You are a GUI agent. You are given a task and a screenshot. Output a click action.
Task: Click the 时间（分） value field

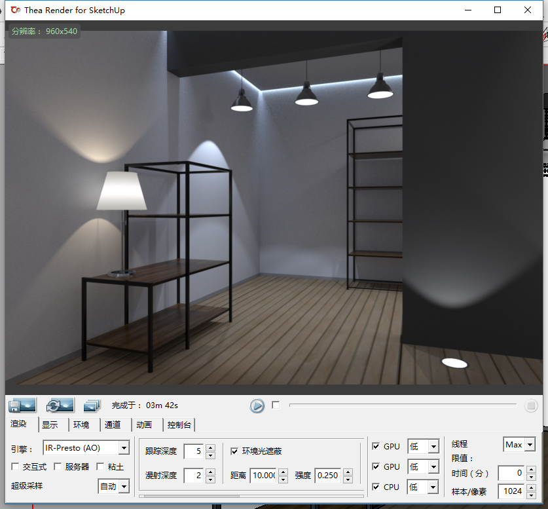tap(511, 473)
